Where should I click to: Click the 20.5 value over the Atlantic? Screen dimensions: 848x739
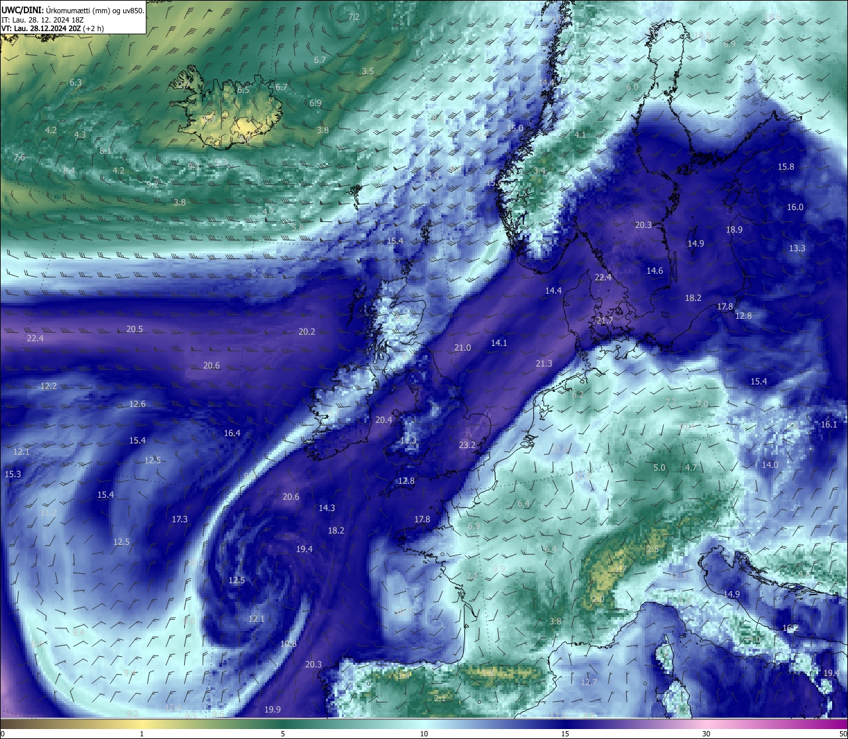pos(134,329)
